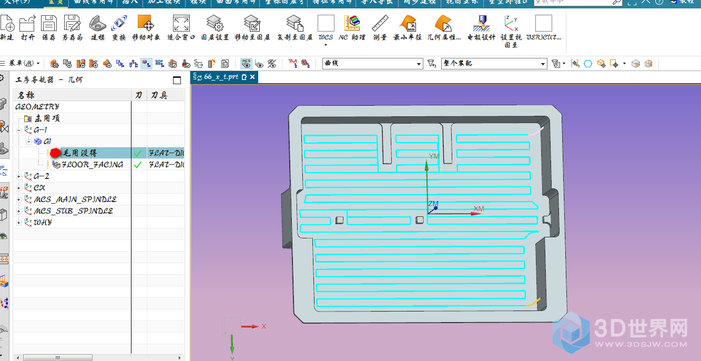
Task: Click 设置视图至 set view icon
Action: pos(511,24)
